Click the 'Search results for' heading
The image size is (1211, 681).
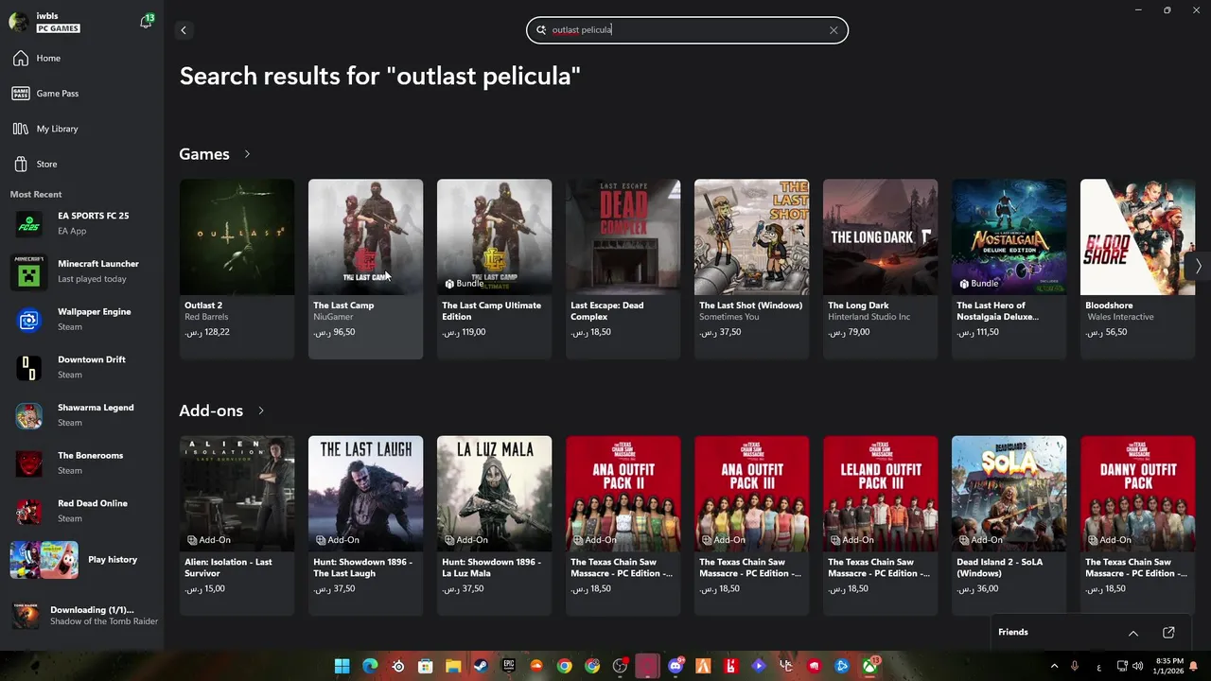pyautogui.click(x=379, y=76)
